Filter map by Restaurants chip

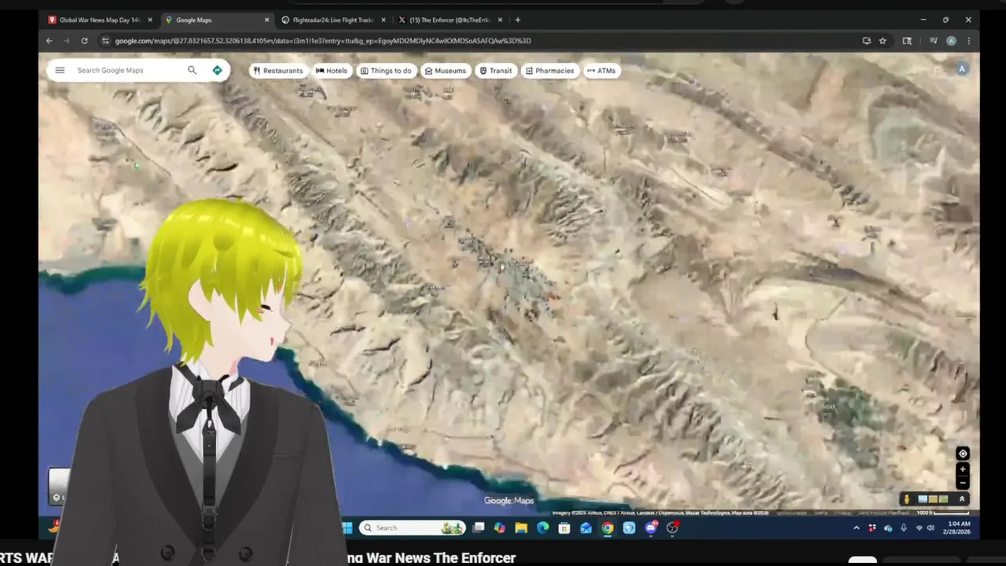coord(278,71)
